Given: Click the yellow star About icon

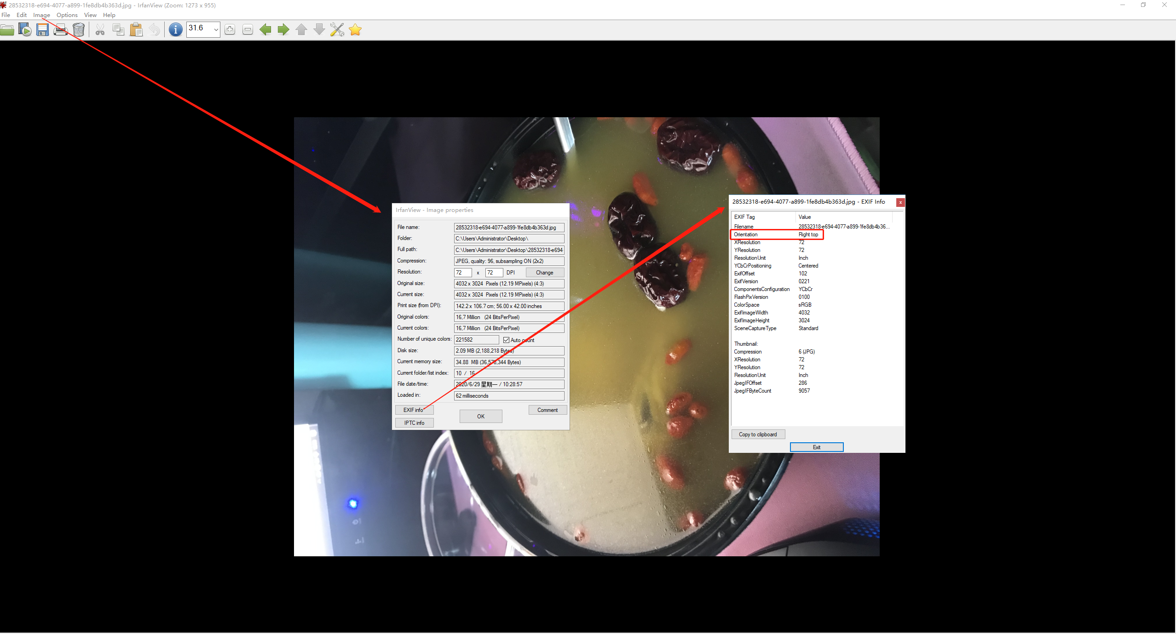Looking at the screenshot, I should 355,30.
